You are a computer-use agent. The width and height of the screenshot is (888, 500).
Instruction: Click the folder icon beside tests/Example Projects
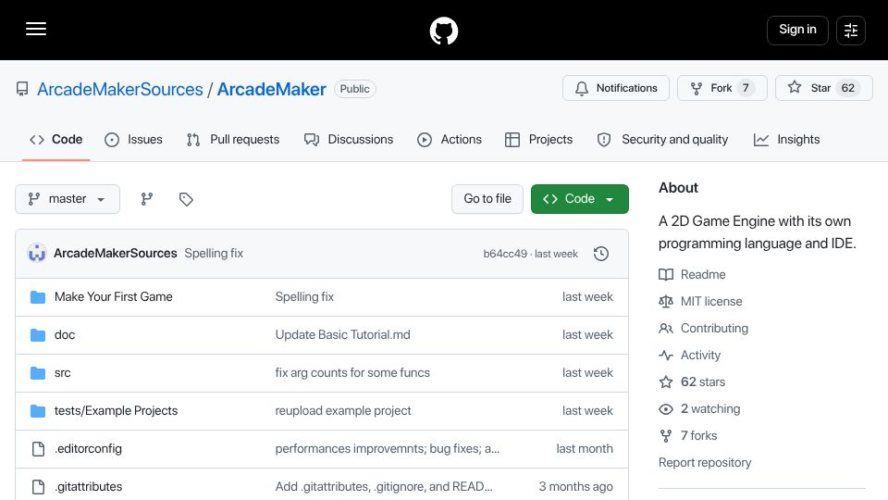(38, 411)
